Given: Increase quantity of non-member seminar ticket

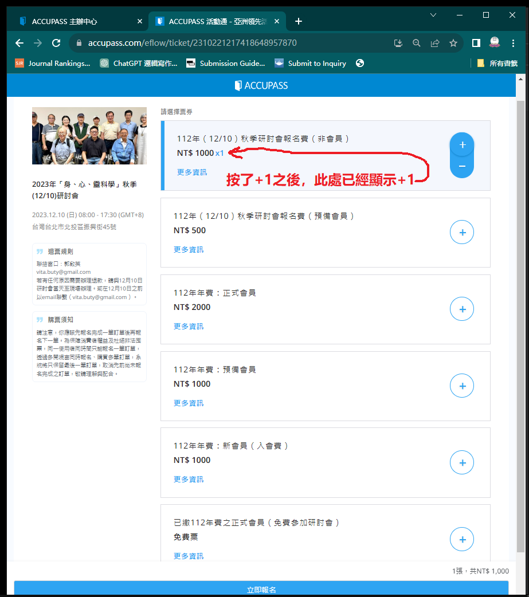Looking at the screenshot, I should 462,145.
